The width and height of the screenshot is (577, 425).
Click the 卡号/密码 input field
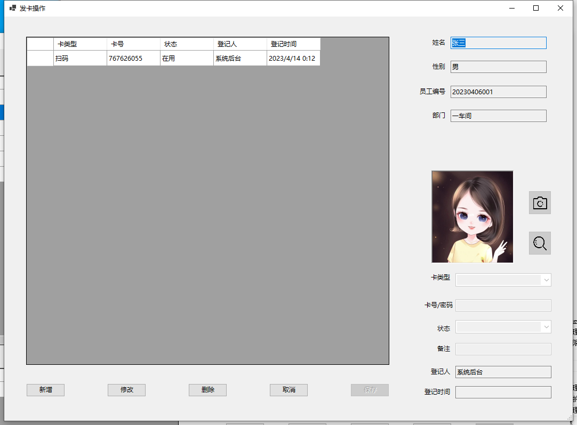tap(503, 305)
